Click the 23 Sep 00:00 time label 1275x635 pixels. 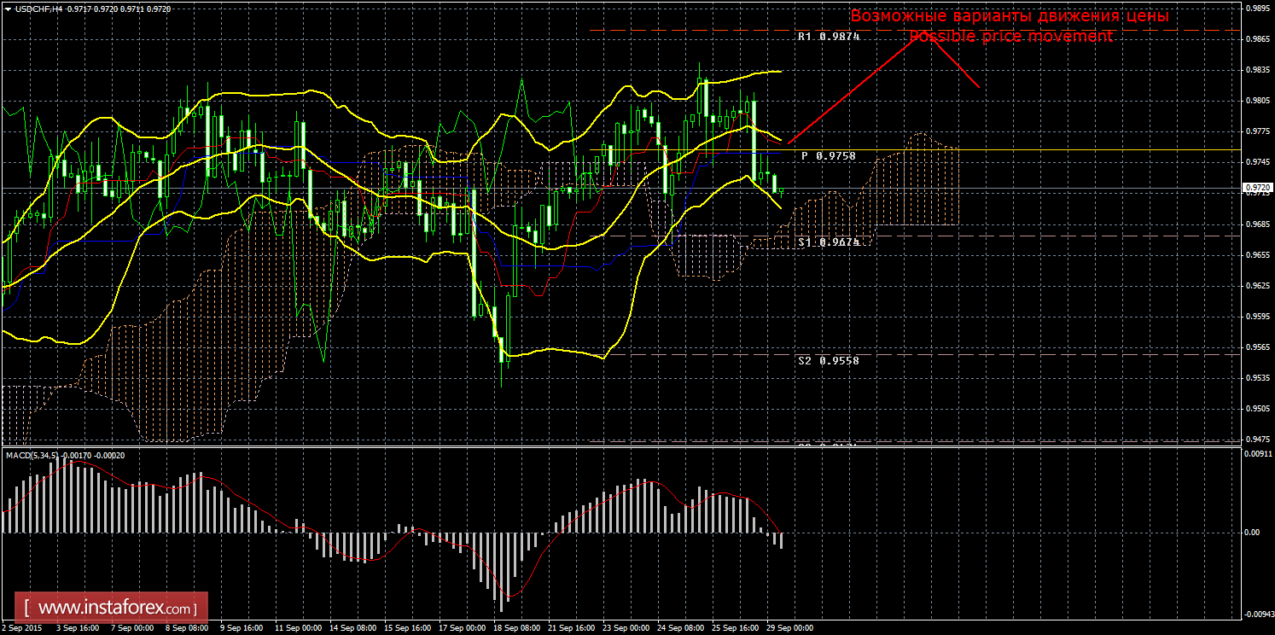[626, 628]
